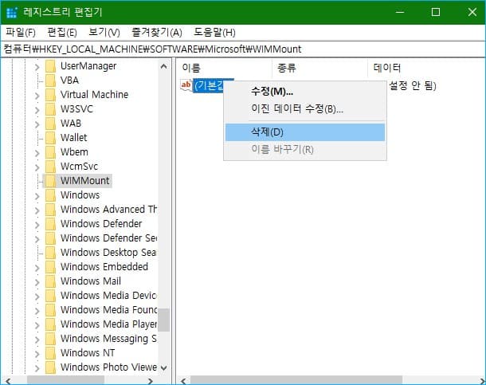Select the VBA tree key
Viewport: 486px width, 385px height.
point(69,81)
